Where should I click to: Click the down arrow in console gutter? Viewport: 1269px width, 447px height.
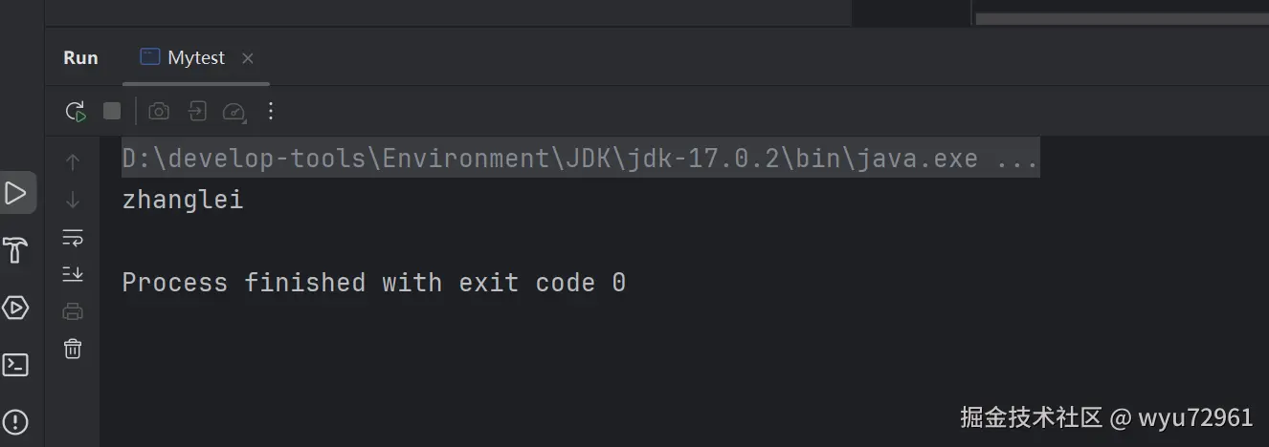tap(73, 201)
